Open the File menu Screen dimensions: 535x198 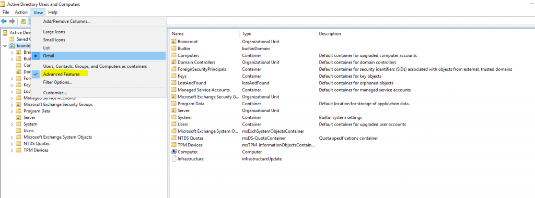[x=6, y=13]
